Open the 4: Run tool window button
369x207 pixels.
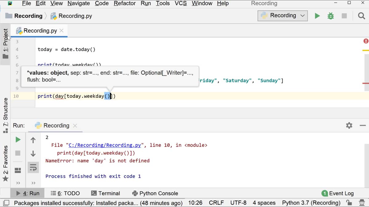[x=28, y=193]
